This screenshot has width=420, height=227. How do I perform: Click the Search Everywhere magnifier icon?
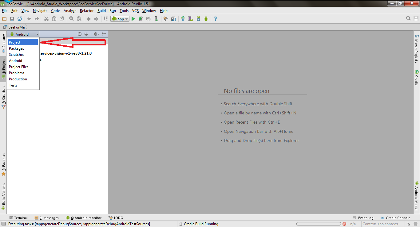coord(408,18)
